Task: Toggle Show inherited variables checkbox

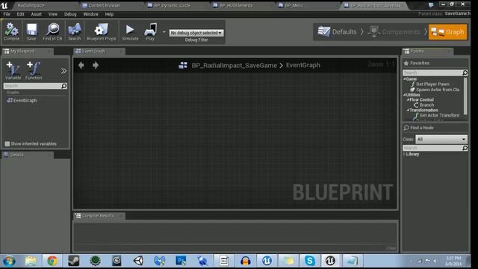Action: point(7,143)
